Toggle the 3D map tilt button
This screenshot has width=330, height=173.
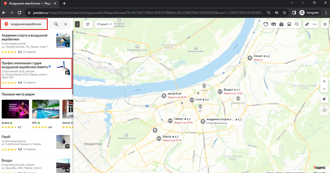324,110
